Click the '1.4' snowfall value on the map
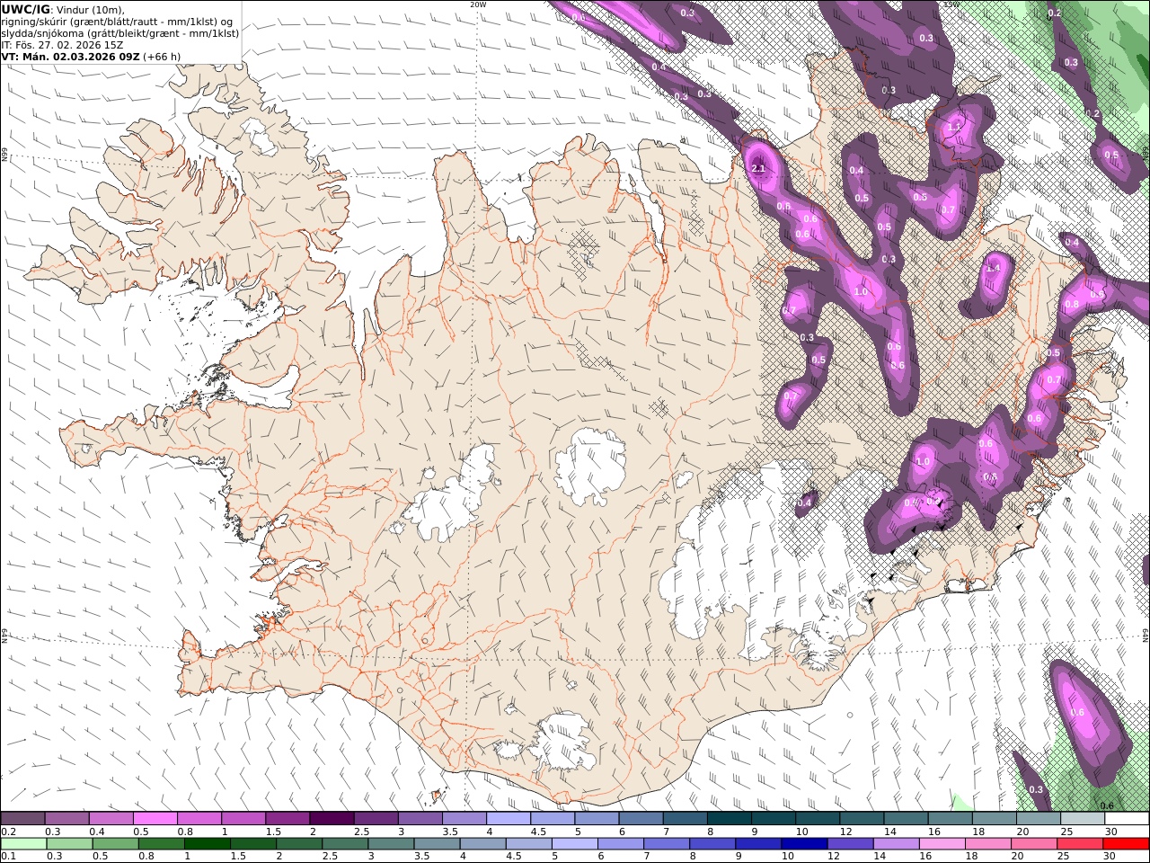The height and width of the screenshot is (863, 1150). click(993, 268)
